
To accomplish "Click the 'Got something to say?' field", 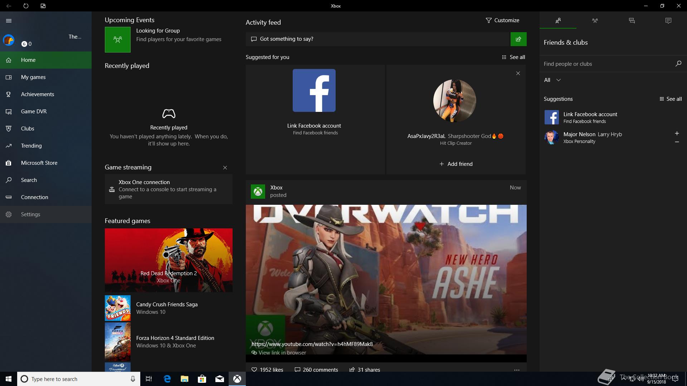I will pos(377,39).
